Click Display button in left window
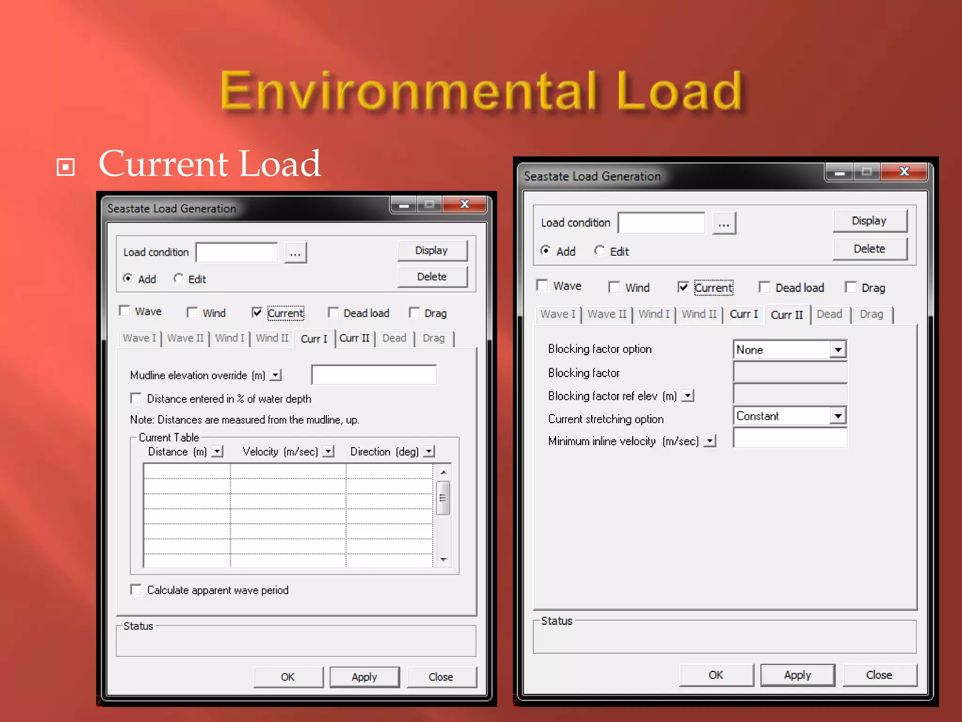 point(432,251)
